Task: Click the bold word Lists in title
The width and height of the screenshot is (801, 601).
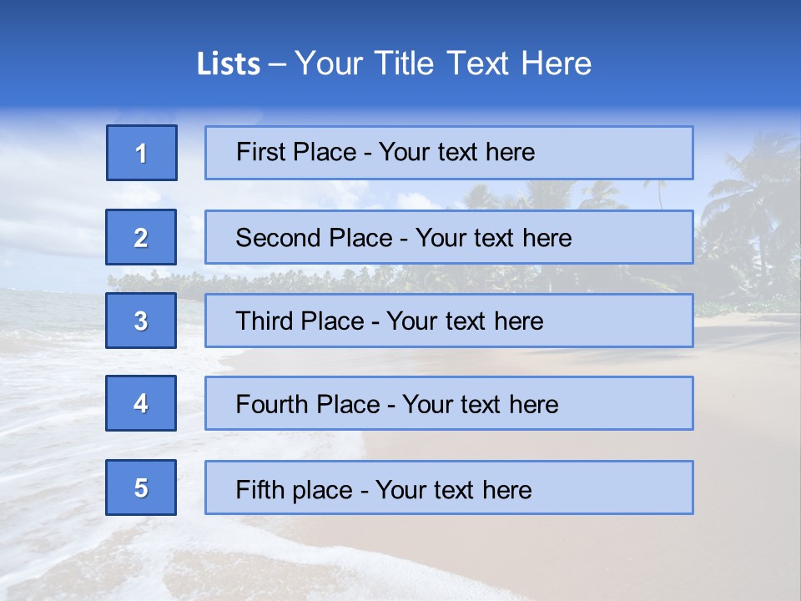Action: (x=229, y=63)
